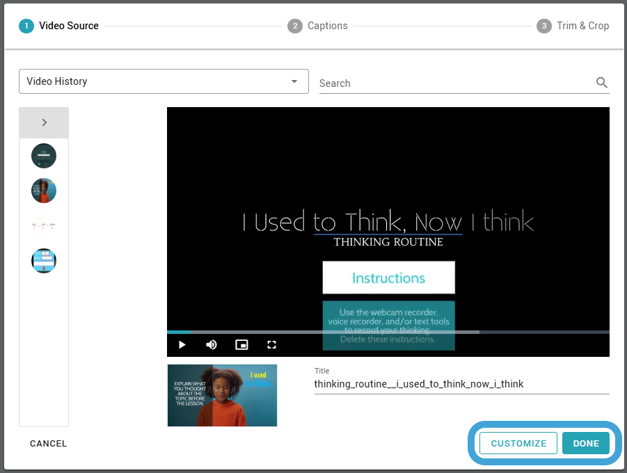Select the first dark video thumbnail

44,155
